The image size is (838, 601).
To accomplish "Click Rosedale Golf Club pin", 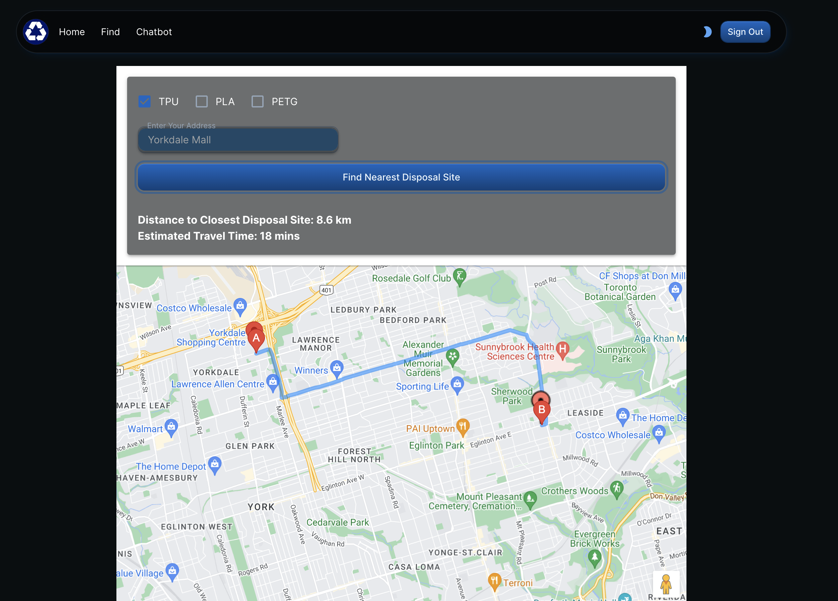I will 460,276.
